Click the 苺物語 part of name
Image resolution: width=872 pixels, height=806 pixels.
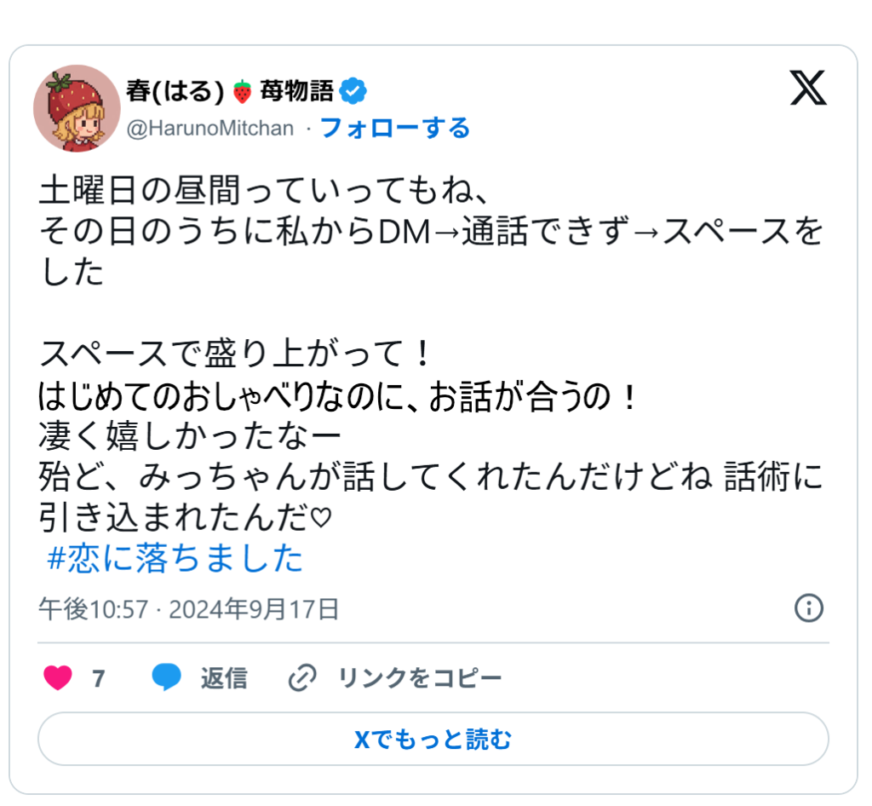[297, 91]
